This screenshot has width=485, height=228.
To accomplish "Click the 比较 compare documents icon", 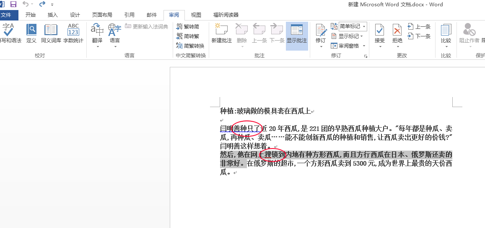I will [x=446, y=30].
